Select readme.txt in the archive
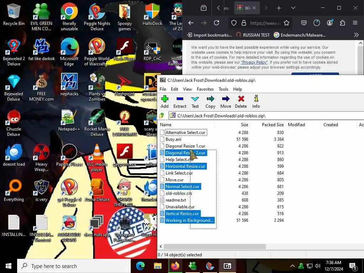 tap(176, 200)
